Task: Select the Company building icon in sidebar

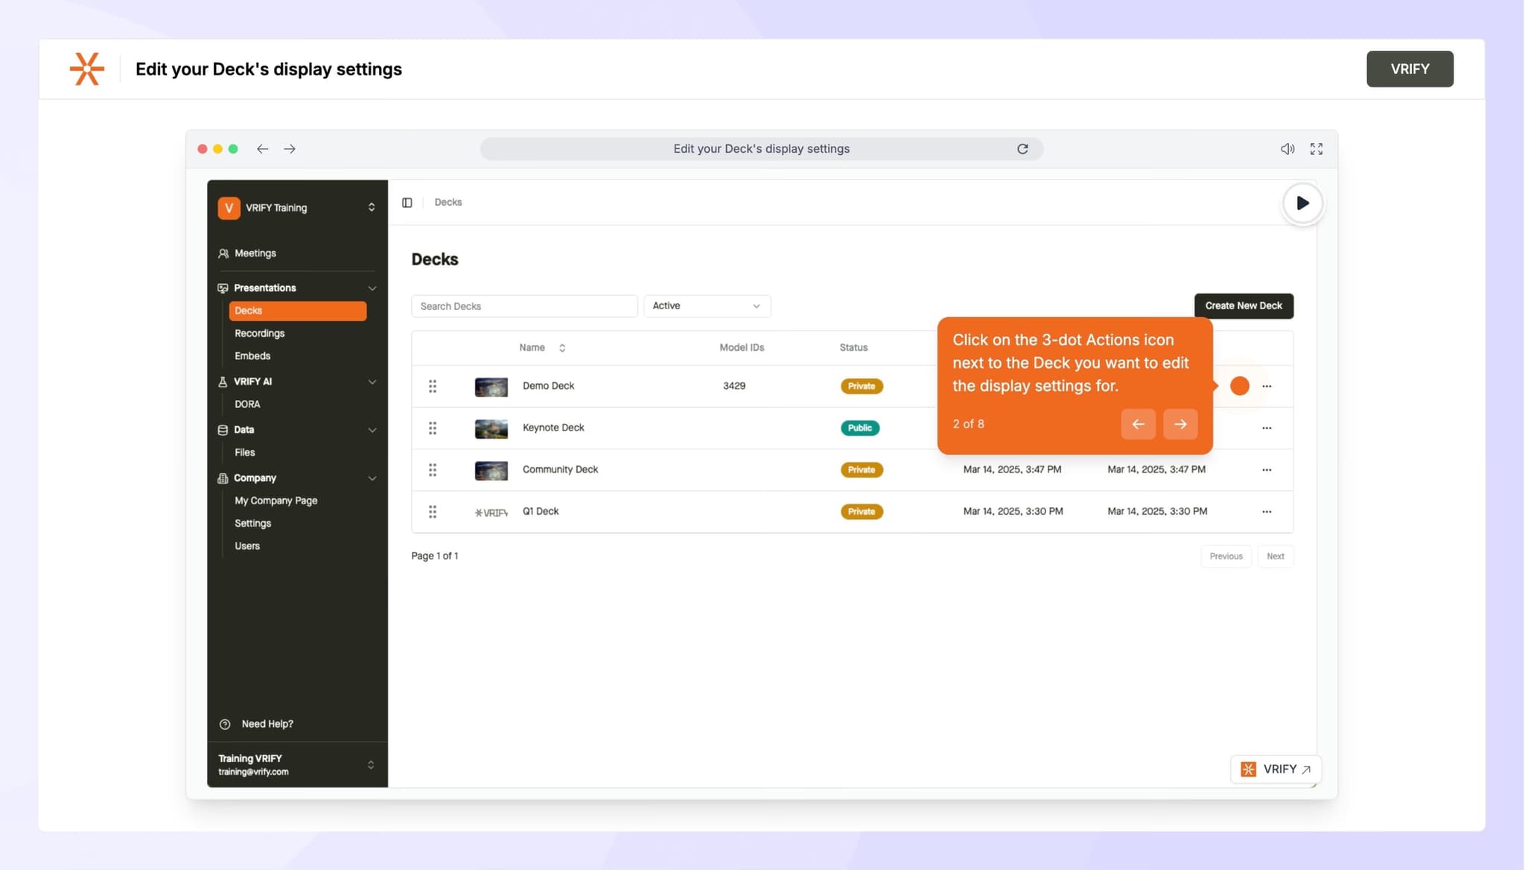Action: click(222, 477)
